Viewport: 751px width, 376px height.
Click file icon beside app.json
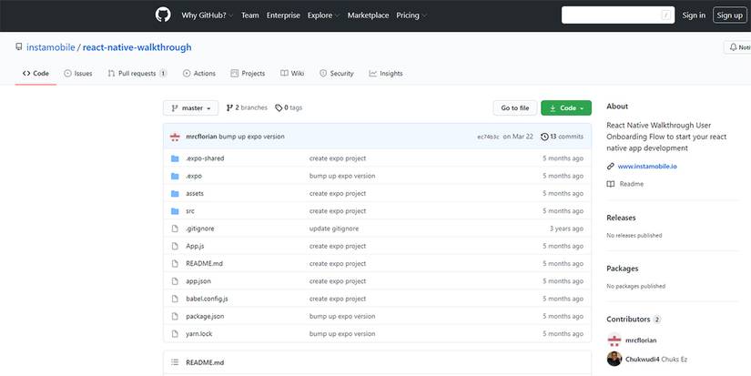[x=175, y=281]
